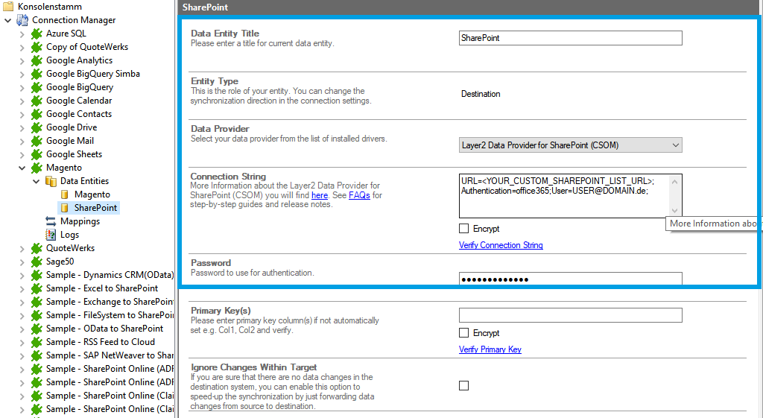
Task: Toggle the Ignore Changes Within Target checkbox
Action: pyautogui.click(x=464, y=385)
